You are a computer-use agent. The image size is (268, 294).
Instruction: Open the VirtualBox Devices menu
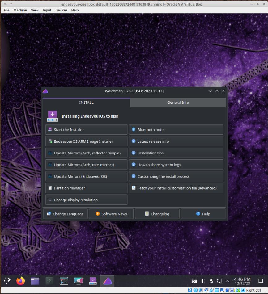pos(61,10)
